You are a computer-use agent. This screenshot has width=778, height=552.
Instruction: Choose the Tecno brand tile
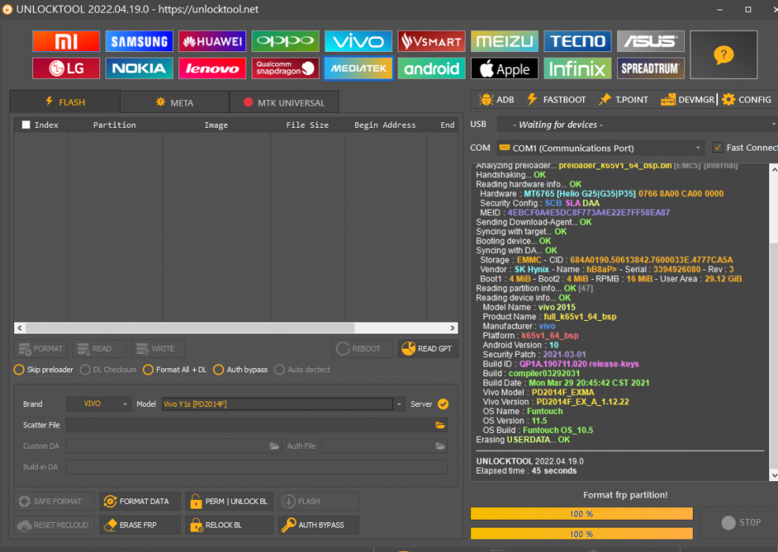[578, 41]
